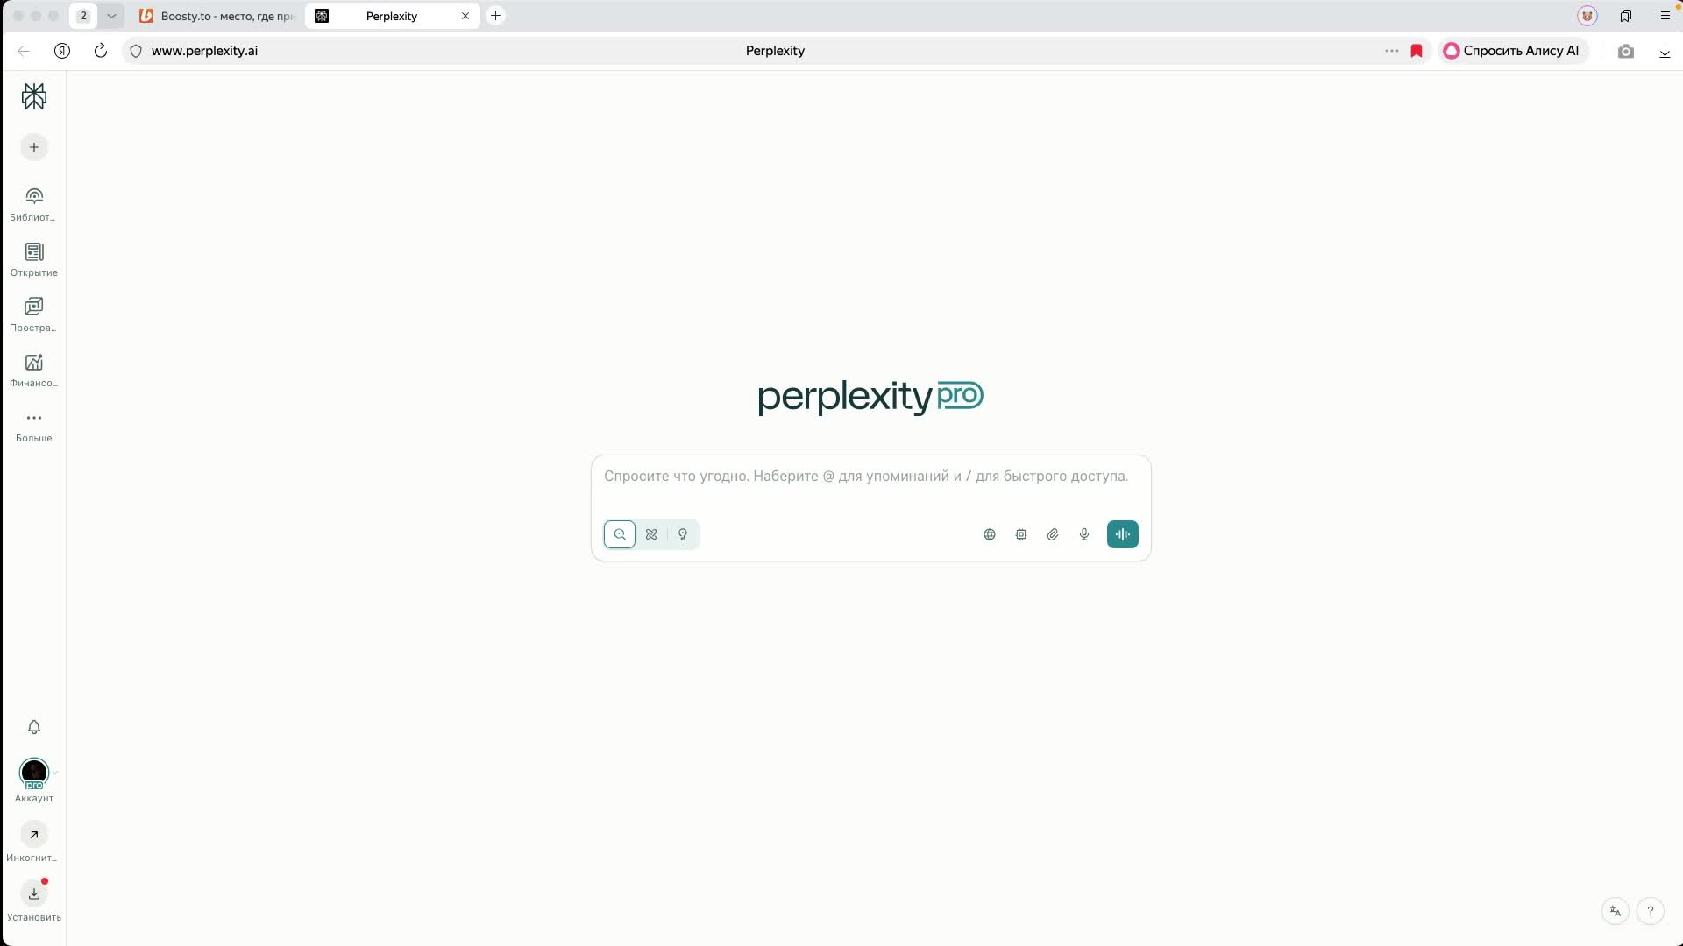Switch to the Labs lightbulb mode
The width and height of the screenshot is (1683, 946).
[683, 534]
